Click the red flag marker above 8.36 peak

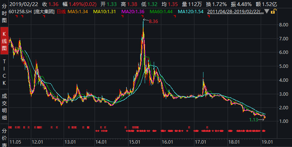(x=142, y=16)
